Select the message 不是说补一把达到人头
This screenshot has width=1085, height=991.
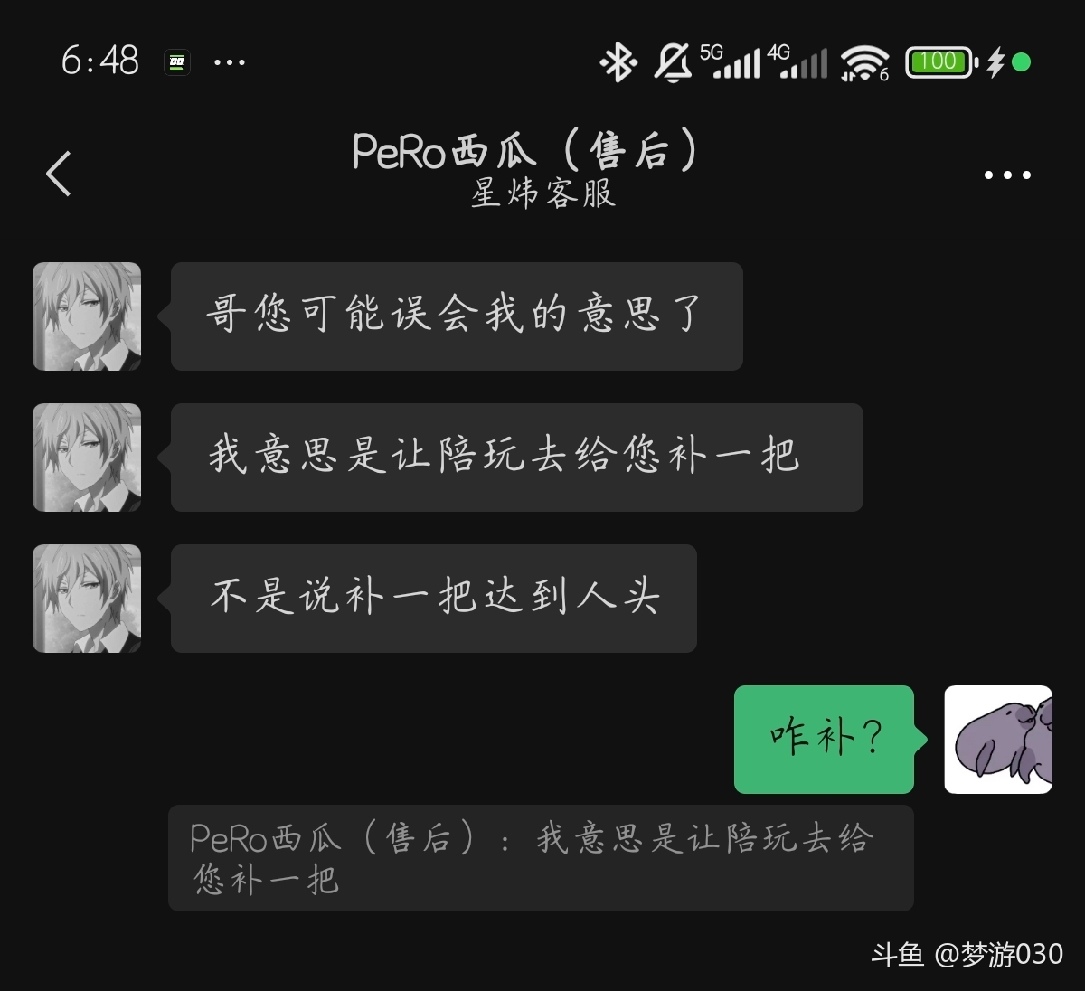434,599
